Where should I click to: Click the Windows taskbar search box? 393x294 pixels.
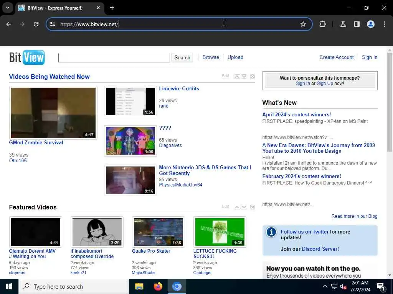coord(73,286)
